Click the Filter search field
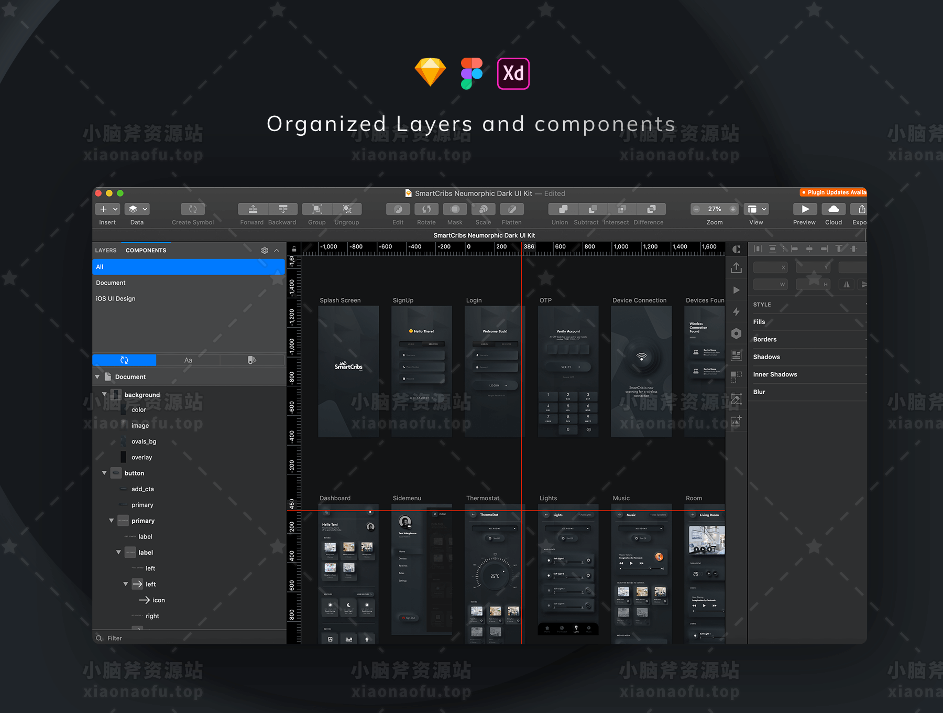Screen dimensions: 943x713 189,638
